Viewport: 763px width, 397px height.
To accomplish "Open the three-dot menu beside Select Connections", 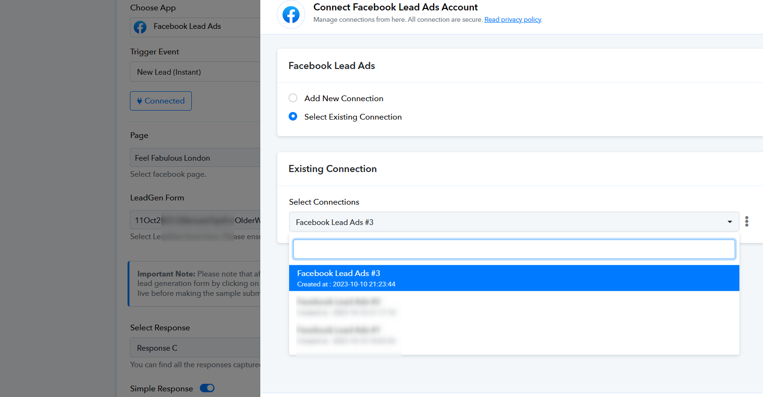I will point(746,222).
